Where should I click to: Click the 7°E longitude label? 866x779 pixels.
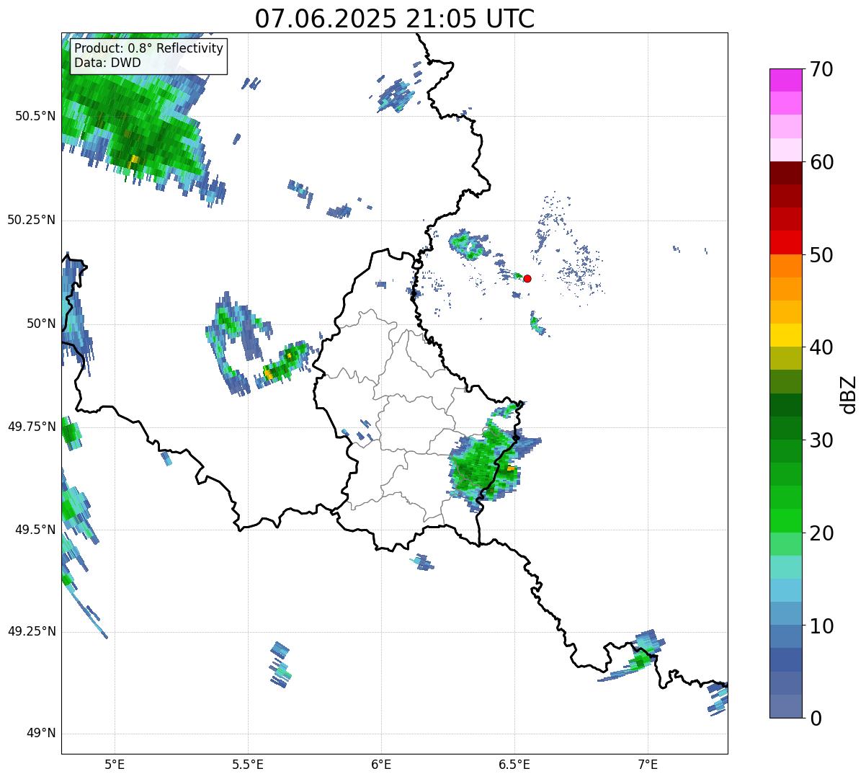648,765
